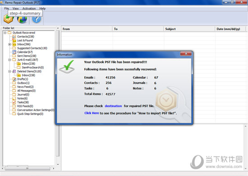Select the Tasks(38) folder icon
The width and height of the screenshot is (248, 176).
pyautogui.click(x=14, y=102)
